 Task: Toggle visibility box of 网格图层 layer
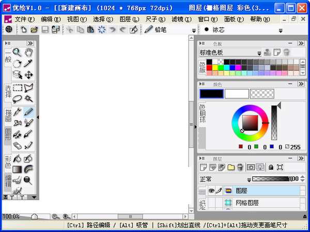(211, 203)
